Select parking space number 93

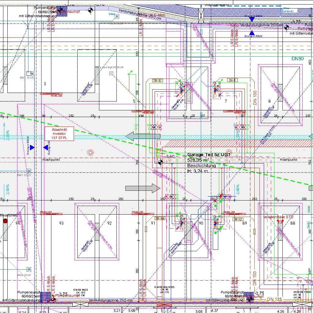pyautogui.click(x=61, y=223)
